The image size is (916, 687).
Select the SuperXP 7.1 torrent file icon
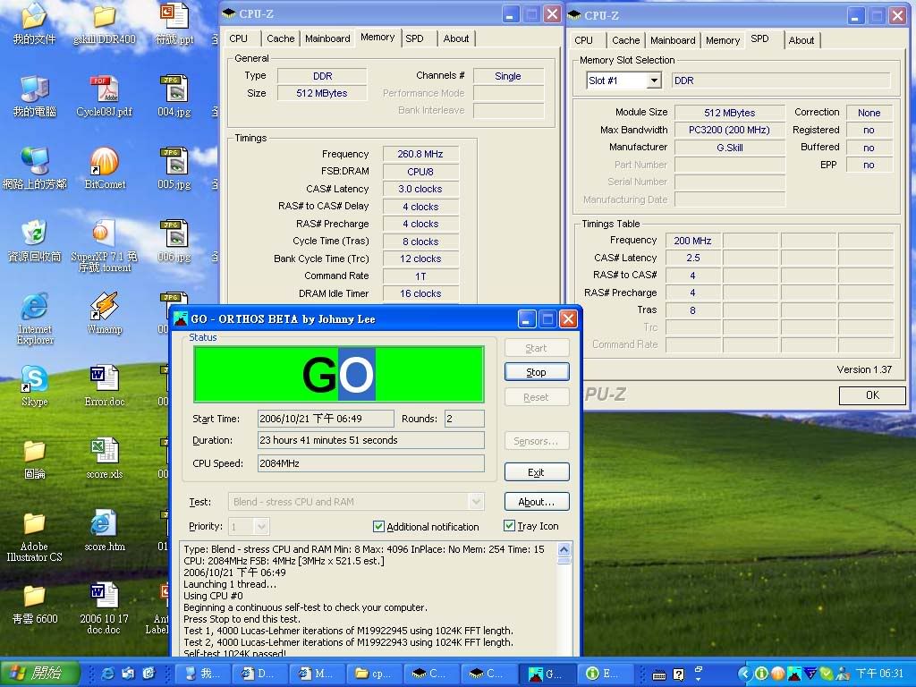pyautogui.click(x=105, y=245)
